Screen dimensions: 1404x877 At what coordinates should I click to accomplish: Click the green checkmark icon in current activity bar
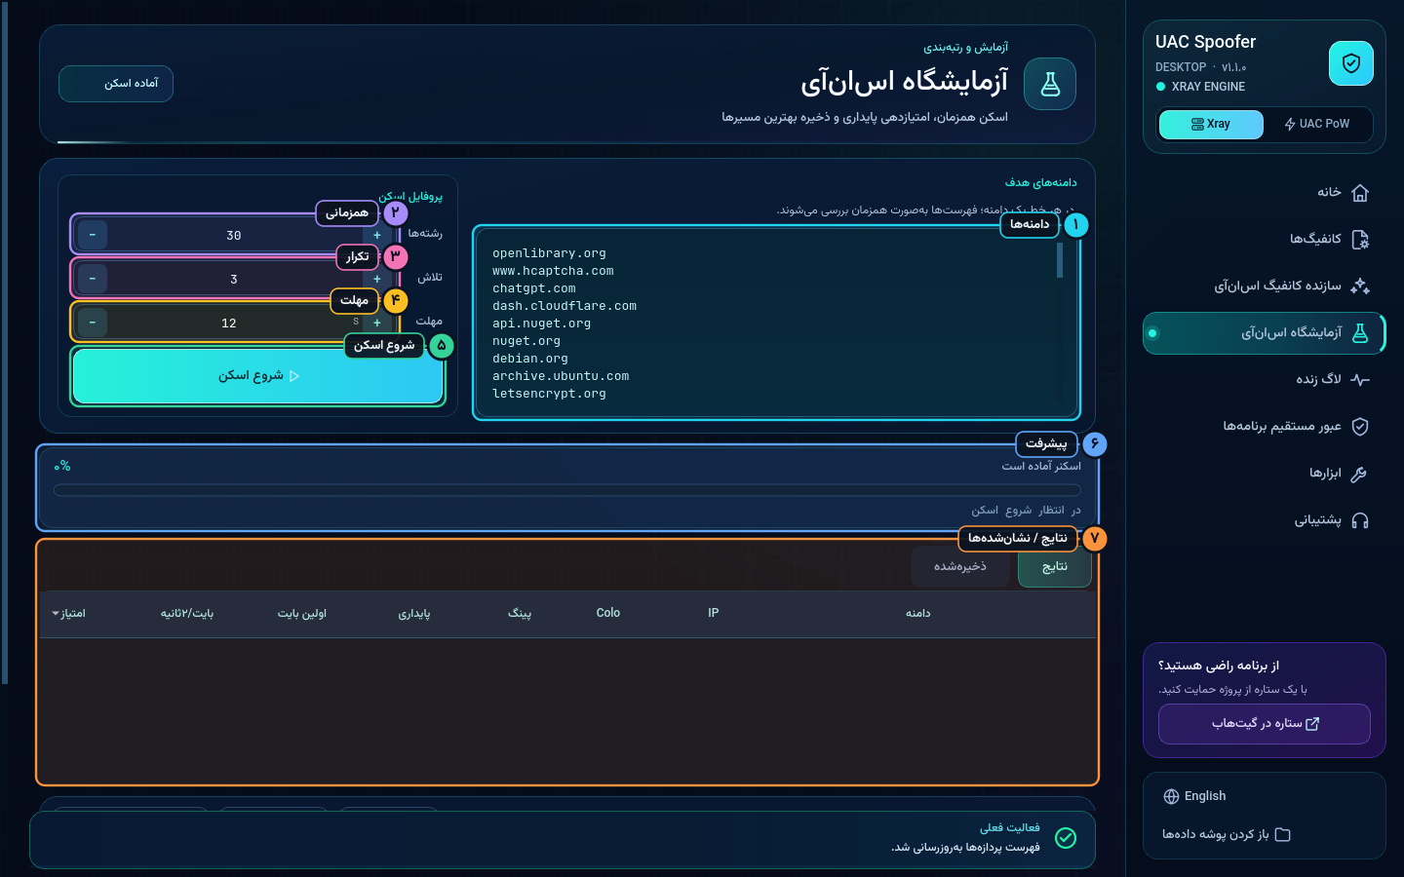click(1066, 838)
